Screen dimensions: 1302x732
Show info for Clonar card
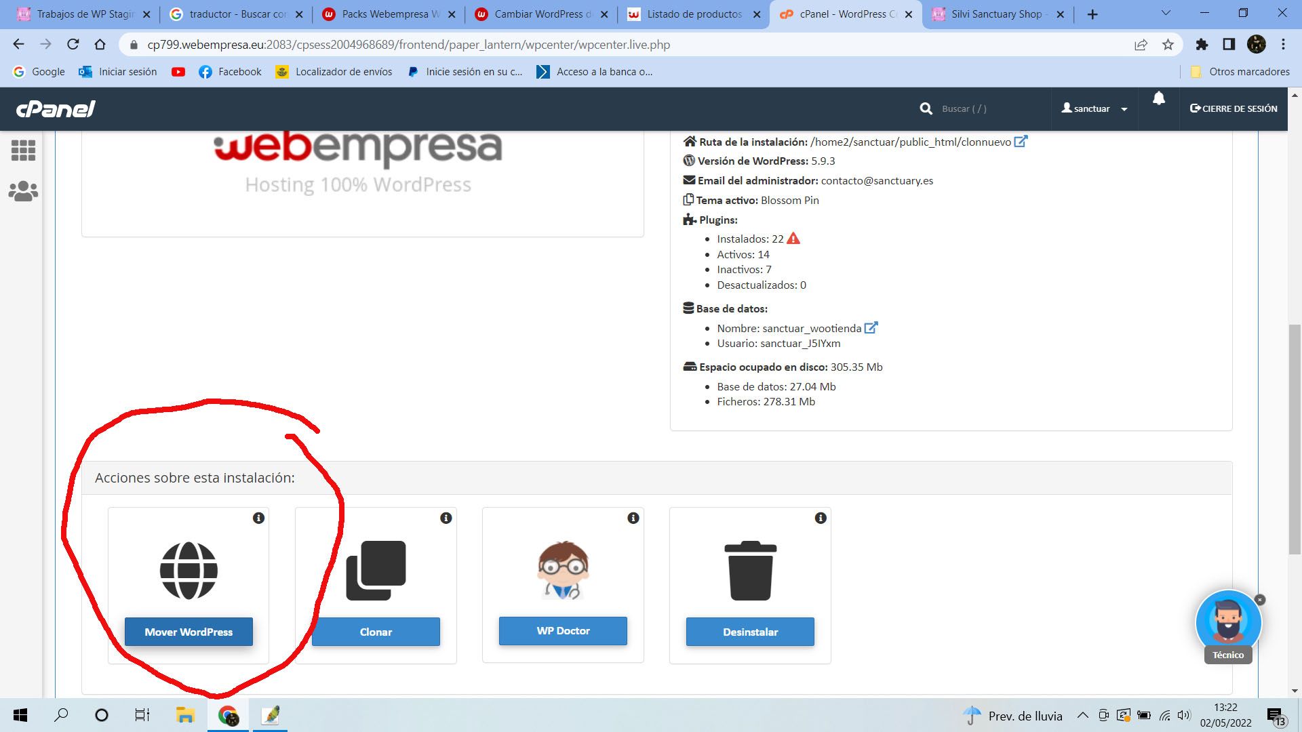point(446,518)
